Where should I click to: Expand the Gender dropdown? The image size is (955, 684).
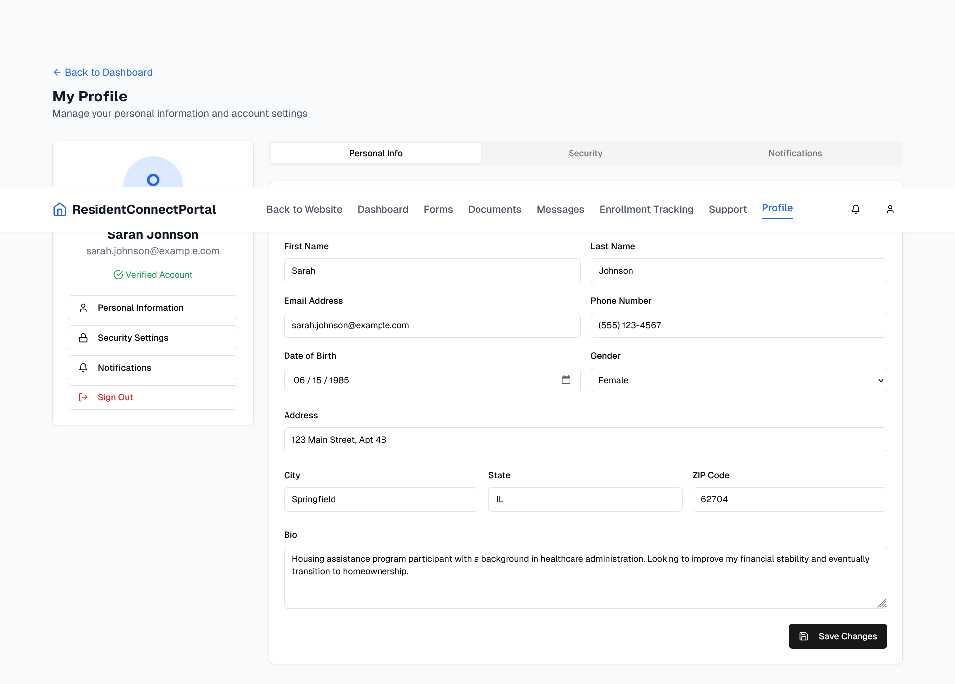[738, 380]
